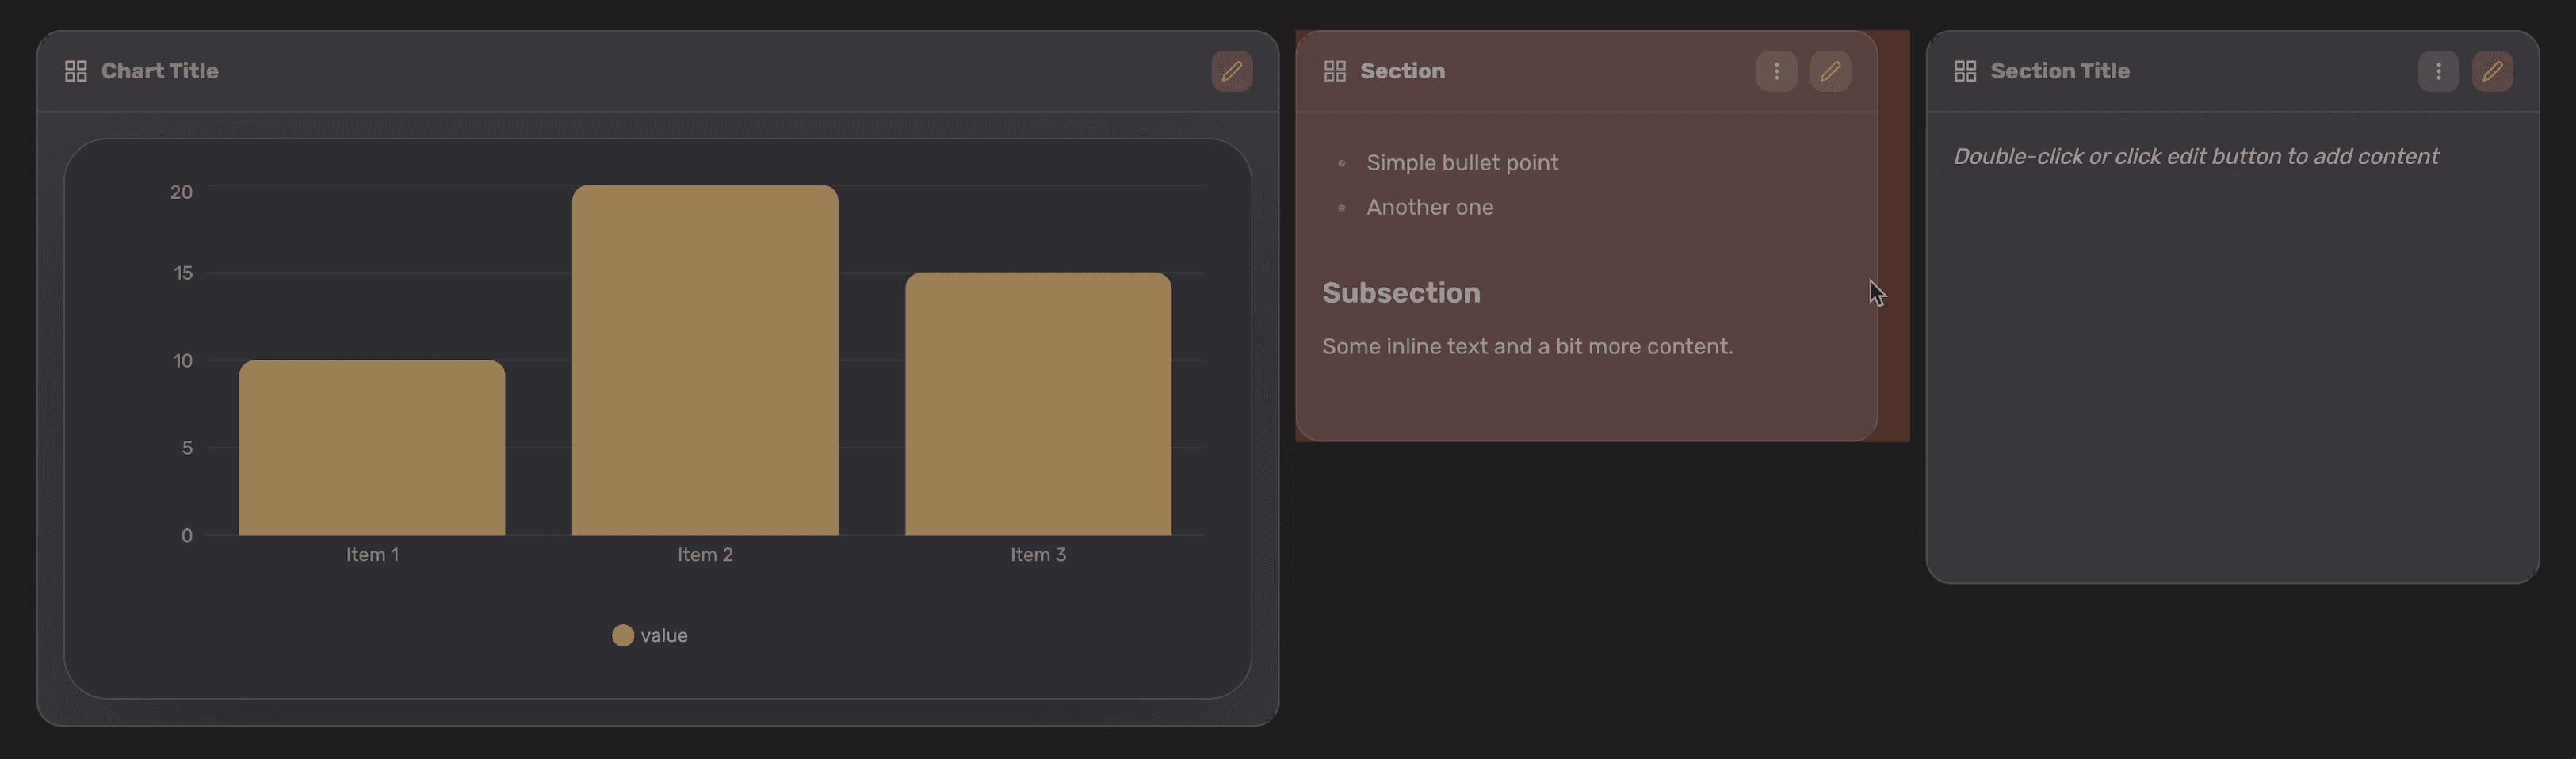Click the Item 3 axis label

click(1038, 554)
